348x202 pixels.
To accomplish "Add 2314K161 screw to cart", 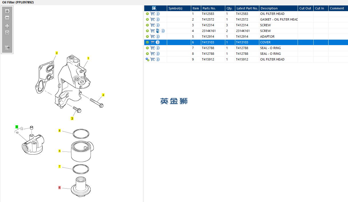I will click(x=153, y=31).
